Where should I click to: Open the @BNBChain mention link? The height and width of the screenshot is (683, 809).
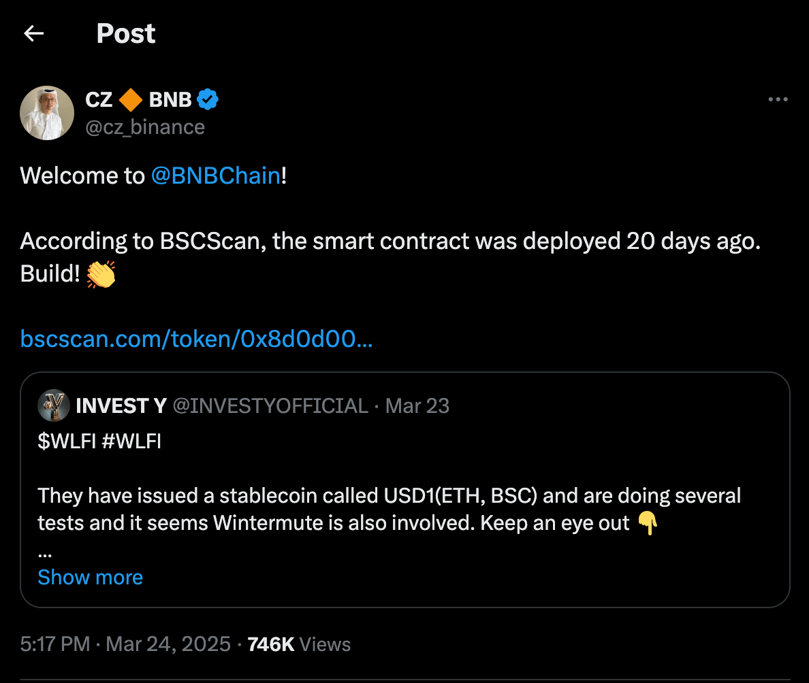tap(215, 176)
